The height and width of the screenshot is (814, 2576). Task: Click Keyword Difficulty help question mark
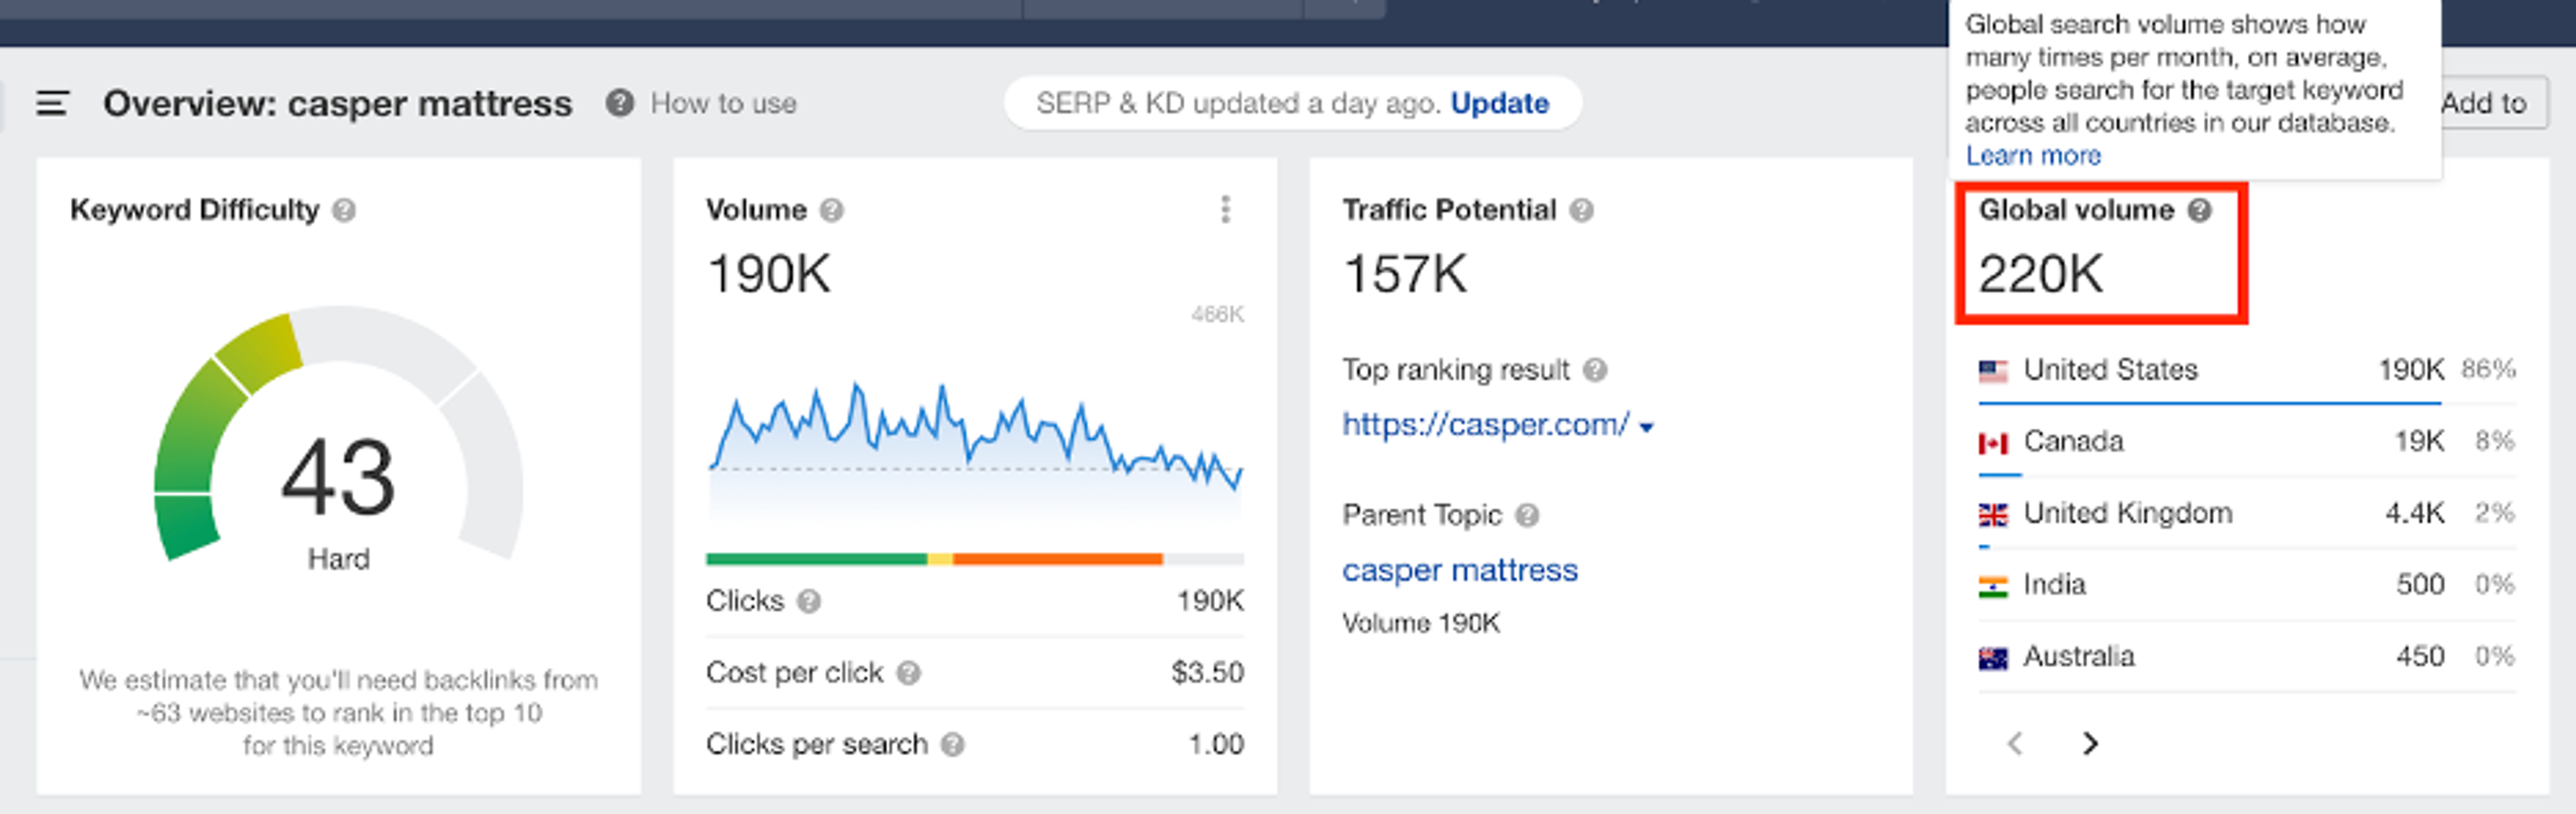coord(344,211)
